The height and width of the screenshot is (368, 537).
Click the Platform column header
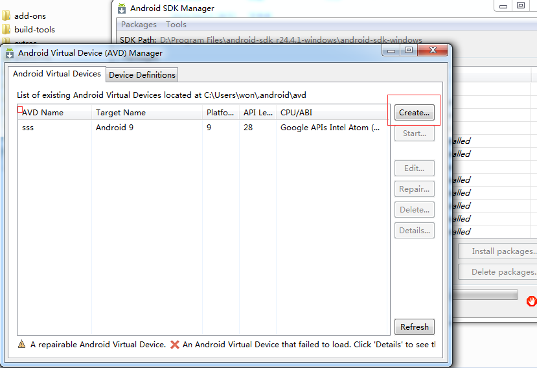coord(220,112)
